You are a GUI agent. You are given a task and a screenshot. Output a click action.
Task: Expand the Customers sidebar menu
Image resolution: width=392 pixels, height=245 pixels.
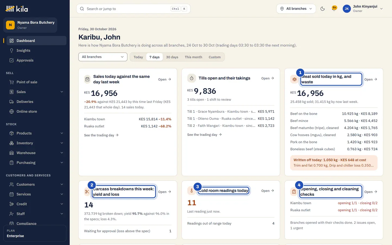point(36,184)
